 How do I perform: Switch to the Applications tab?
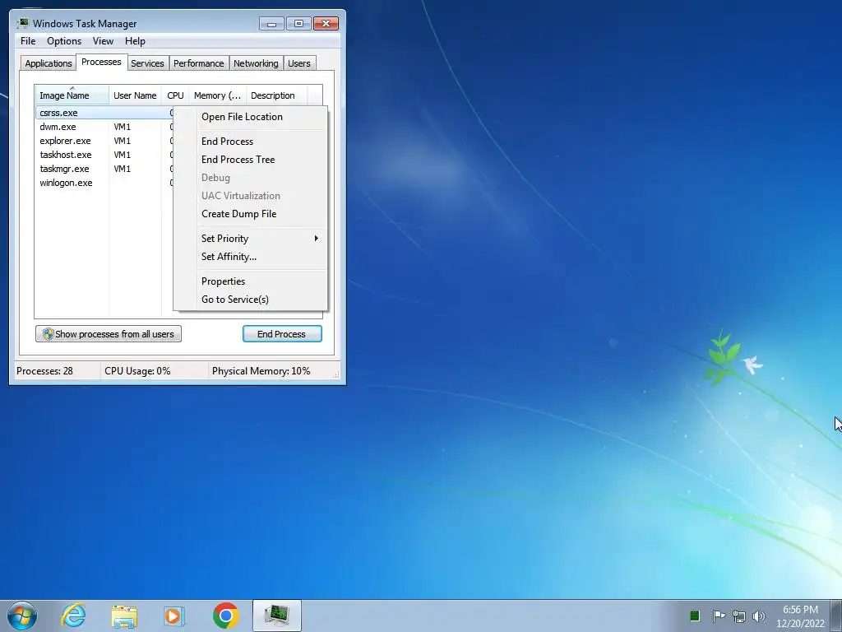(49, 63)
